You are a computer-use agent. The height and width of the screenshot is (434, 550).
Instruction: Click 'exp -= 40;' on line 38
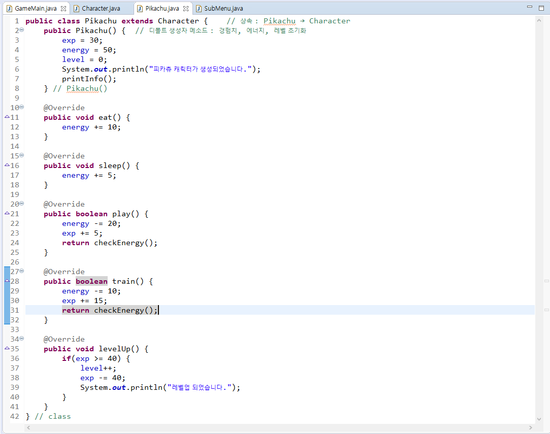coord(103,378)
